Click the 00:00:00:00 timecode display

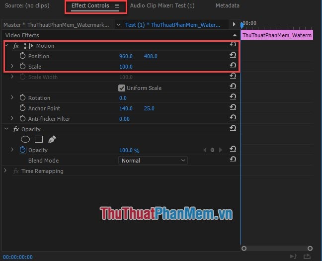(18, 257)
